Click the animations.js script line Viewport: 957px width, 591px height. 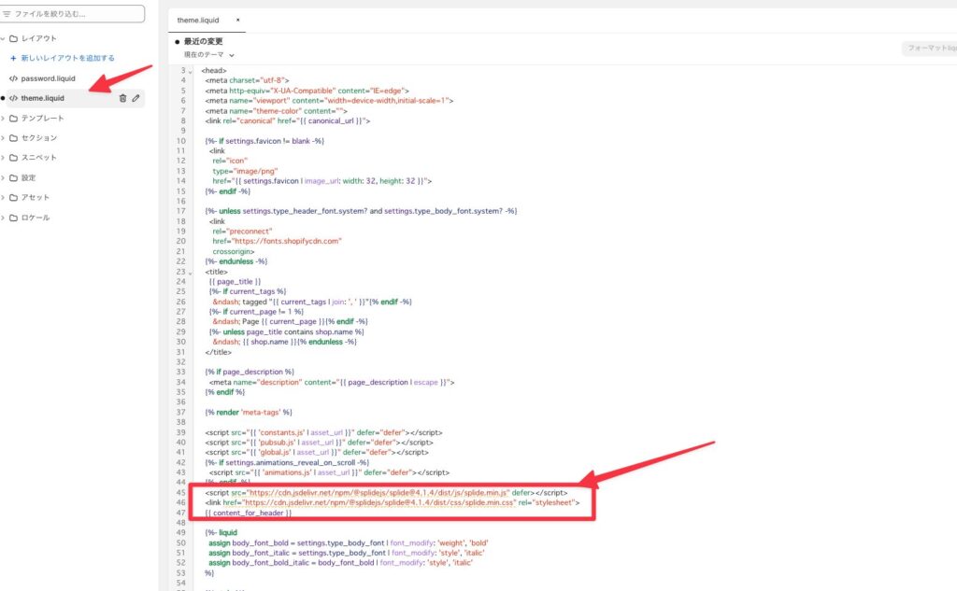click(x=330, y=472)
